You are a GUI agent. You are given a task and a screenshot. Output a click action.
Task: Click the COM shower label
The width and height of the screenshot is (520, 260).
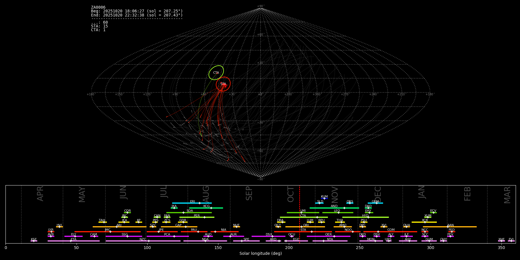point(391,230)
